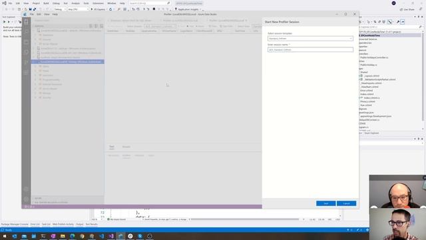The width and height of the screenshot is (426, 240).
Task: Open File menu in Azure Data Studio
Action: [32, 14]
